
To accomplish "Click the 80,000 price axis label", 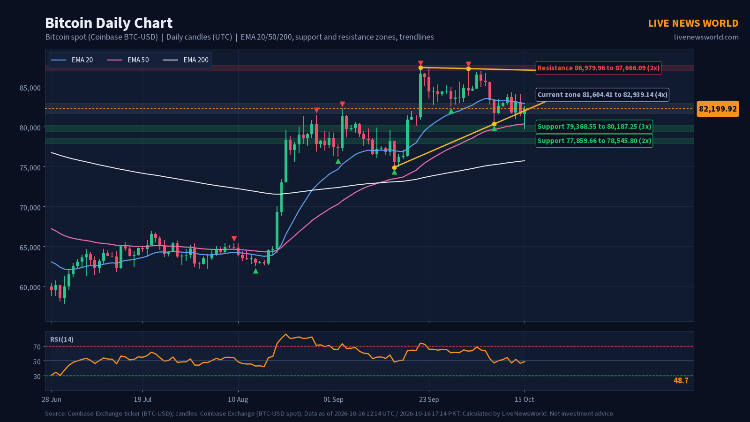I will pos(29,128).
